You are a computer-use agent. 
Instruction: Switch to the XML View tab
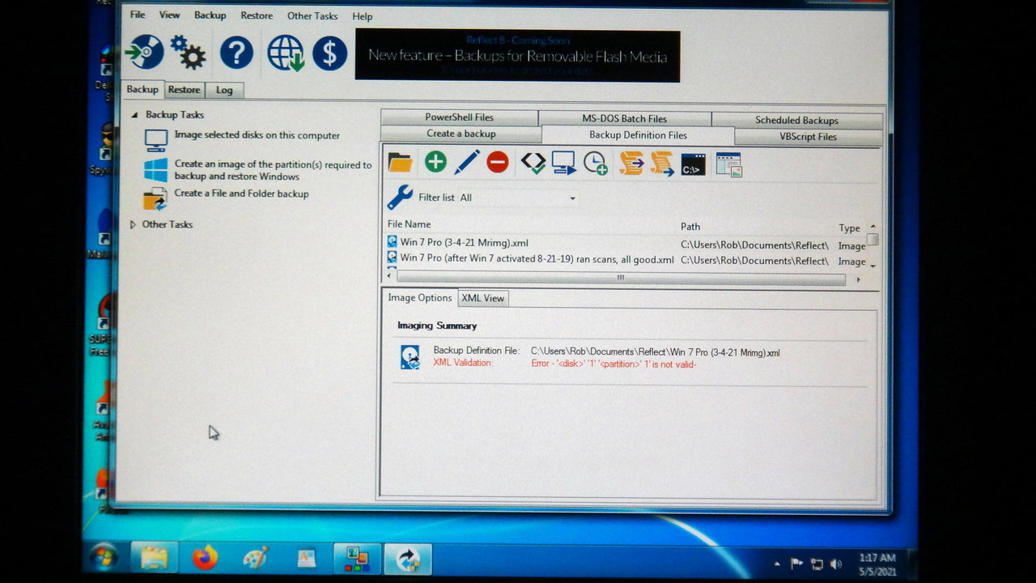tap(483, 298)
